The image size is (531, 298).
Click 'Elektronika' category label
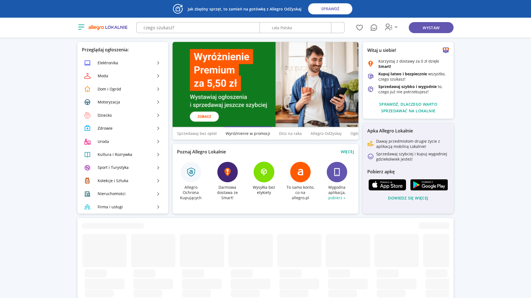[108, 63]
